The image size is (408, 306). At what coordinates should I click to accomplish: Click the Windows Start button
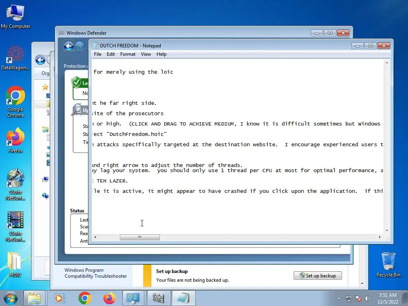point(10,298)
